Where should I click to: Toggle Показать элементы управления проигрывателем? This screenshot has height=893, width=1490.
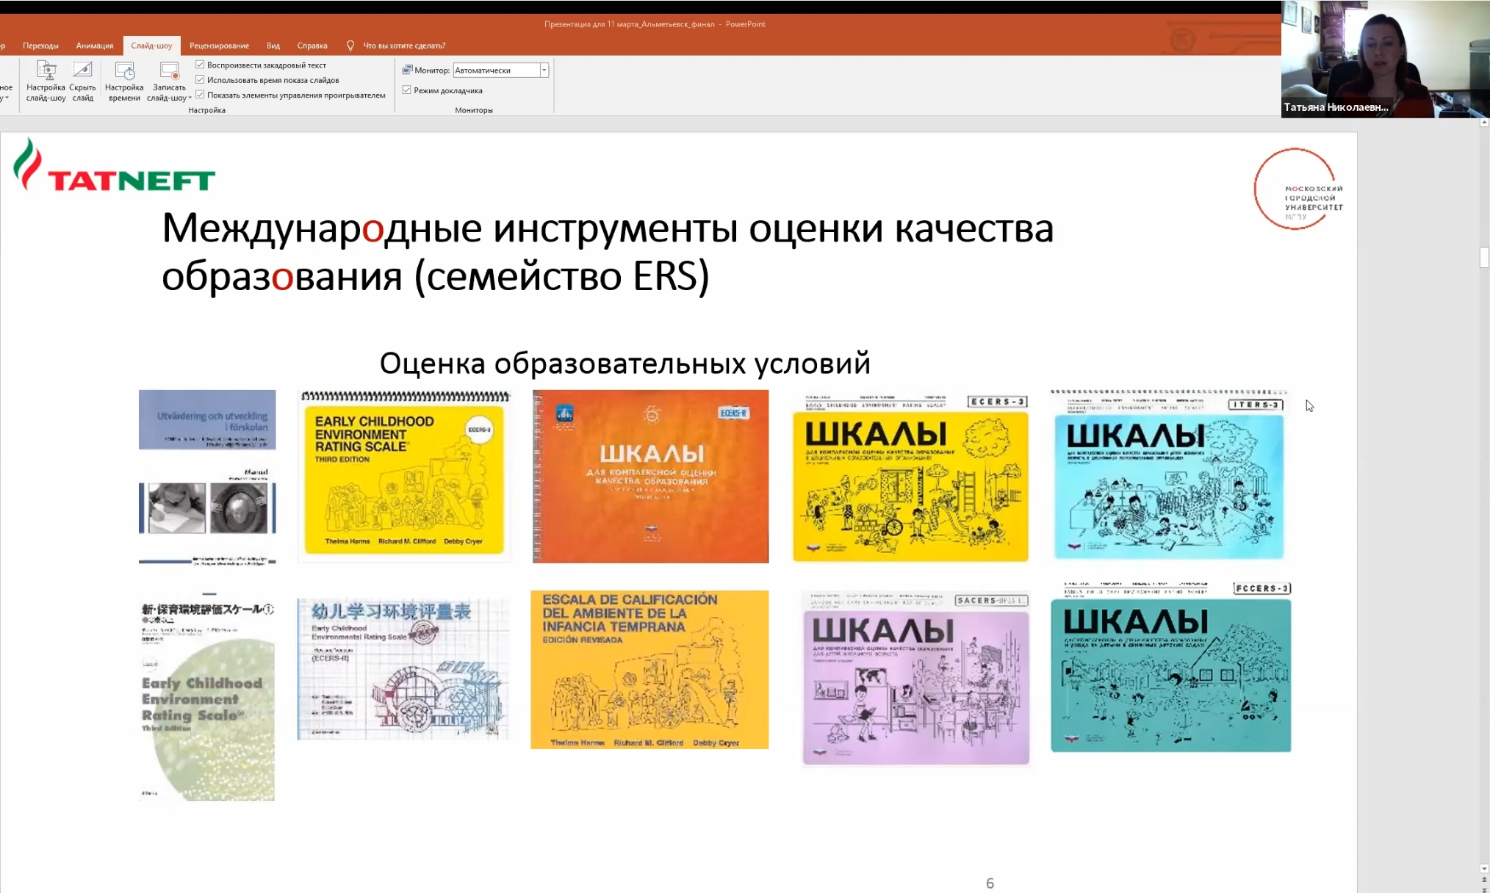(x=200, y=95)
